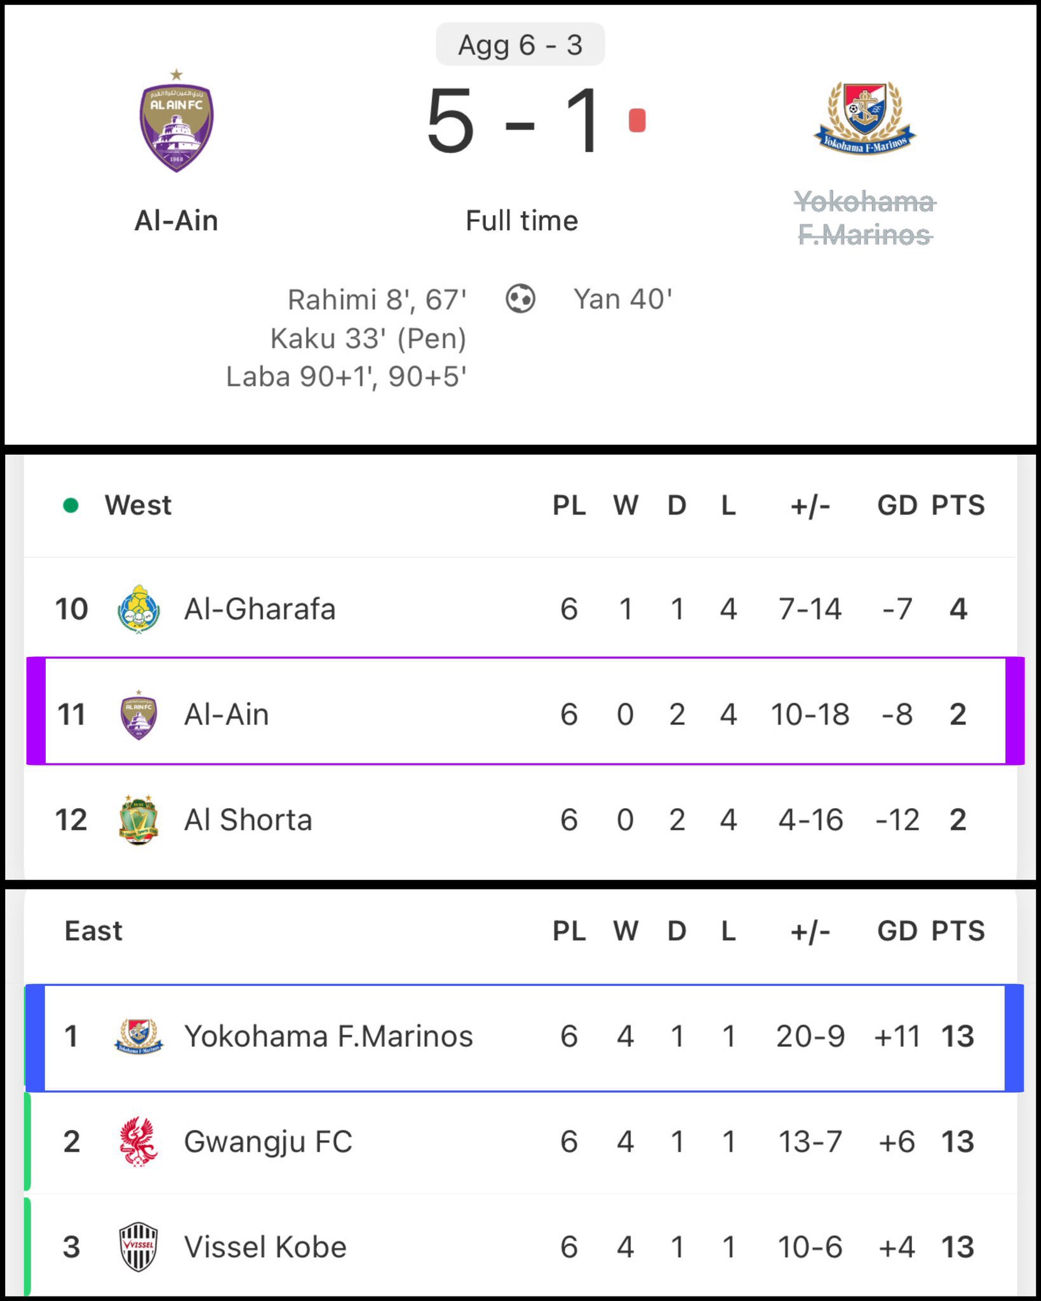1041x1301 pixels.
Task: Click the Yokohama logo in East table
Action: pyautogui.click(x=138, y=1036)
